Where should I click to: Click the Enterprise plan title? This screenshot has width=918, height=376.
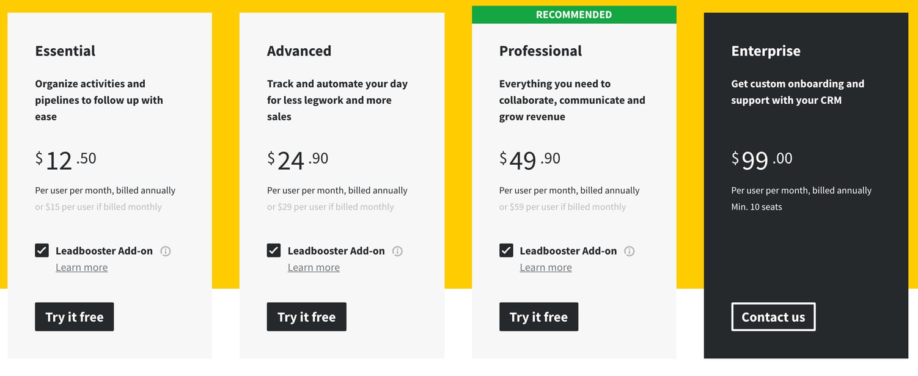point(766,51)
